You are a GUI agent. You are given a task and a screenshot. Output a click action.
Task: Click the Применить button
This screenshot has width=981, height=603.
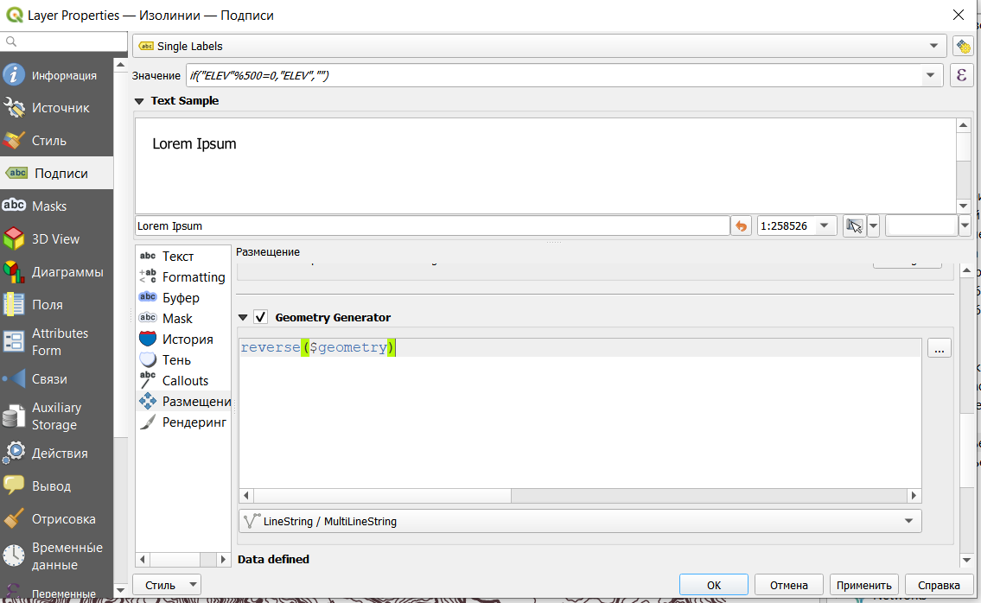tap(864, 585)
